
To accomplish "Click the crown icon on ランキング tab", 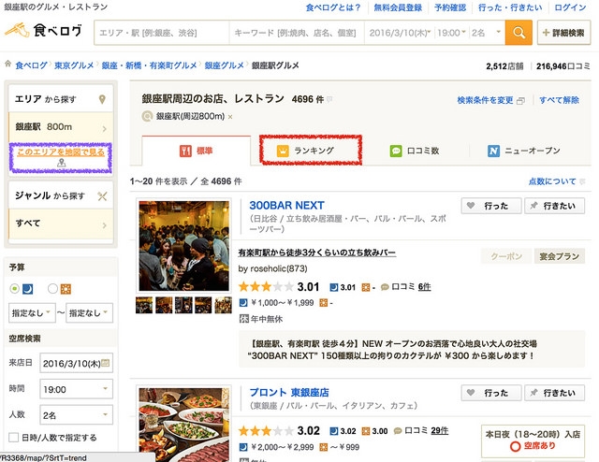I will click(x=283, y=151).
